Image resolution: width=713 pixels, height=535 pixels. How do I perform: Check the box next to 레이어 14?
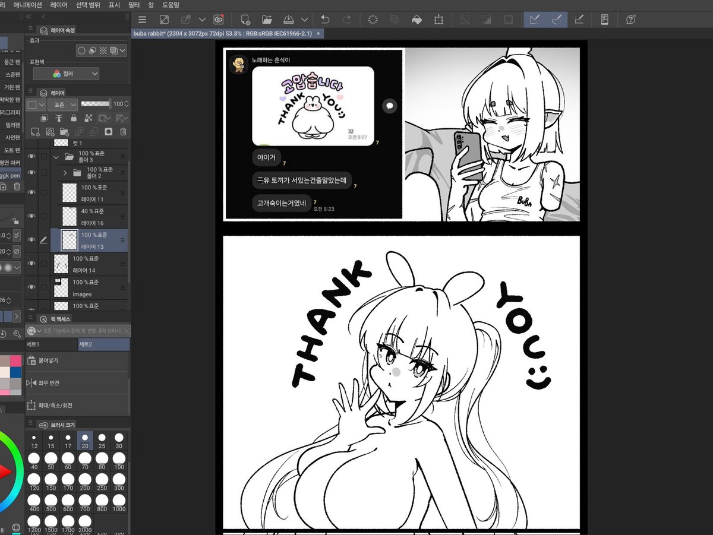pyautogui.click(x=44, y=264)
